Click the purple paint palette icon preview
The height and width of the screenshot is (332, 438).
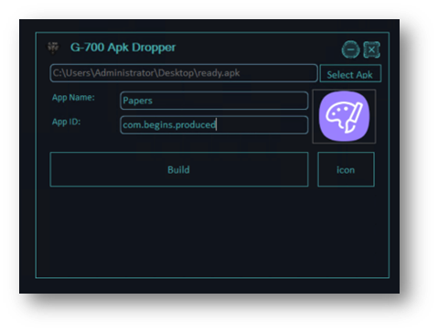click(344, 116)
